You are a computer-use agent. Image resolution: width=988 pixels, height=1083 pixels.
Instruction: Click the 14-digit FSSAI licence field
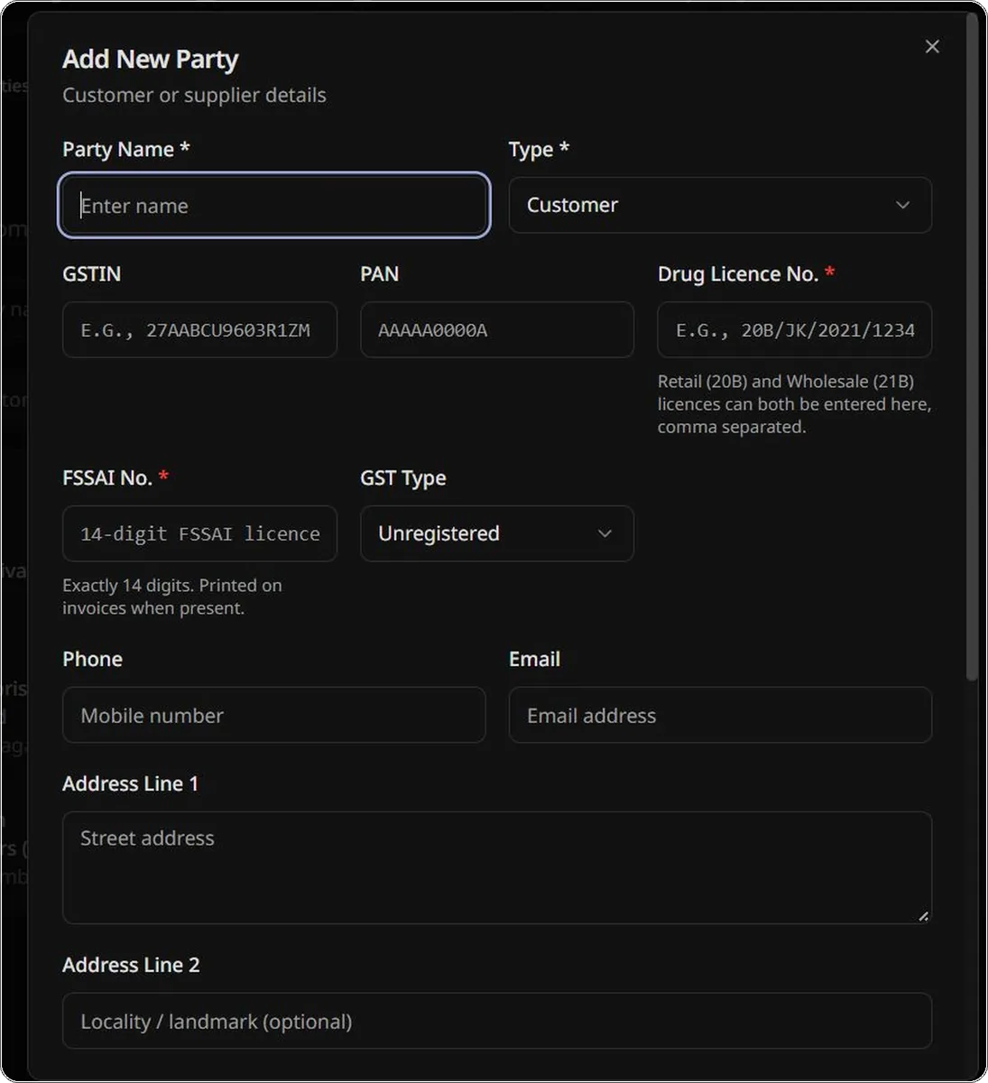coord(199,534)
